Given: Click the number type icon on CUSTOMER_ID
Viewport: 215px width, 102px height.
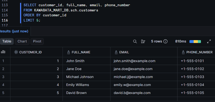Looking at the screenshot, I should (x=16, y=52).
